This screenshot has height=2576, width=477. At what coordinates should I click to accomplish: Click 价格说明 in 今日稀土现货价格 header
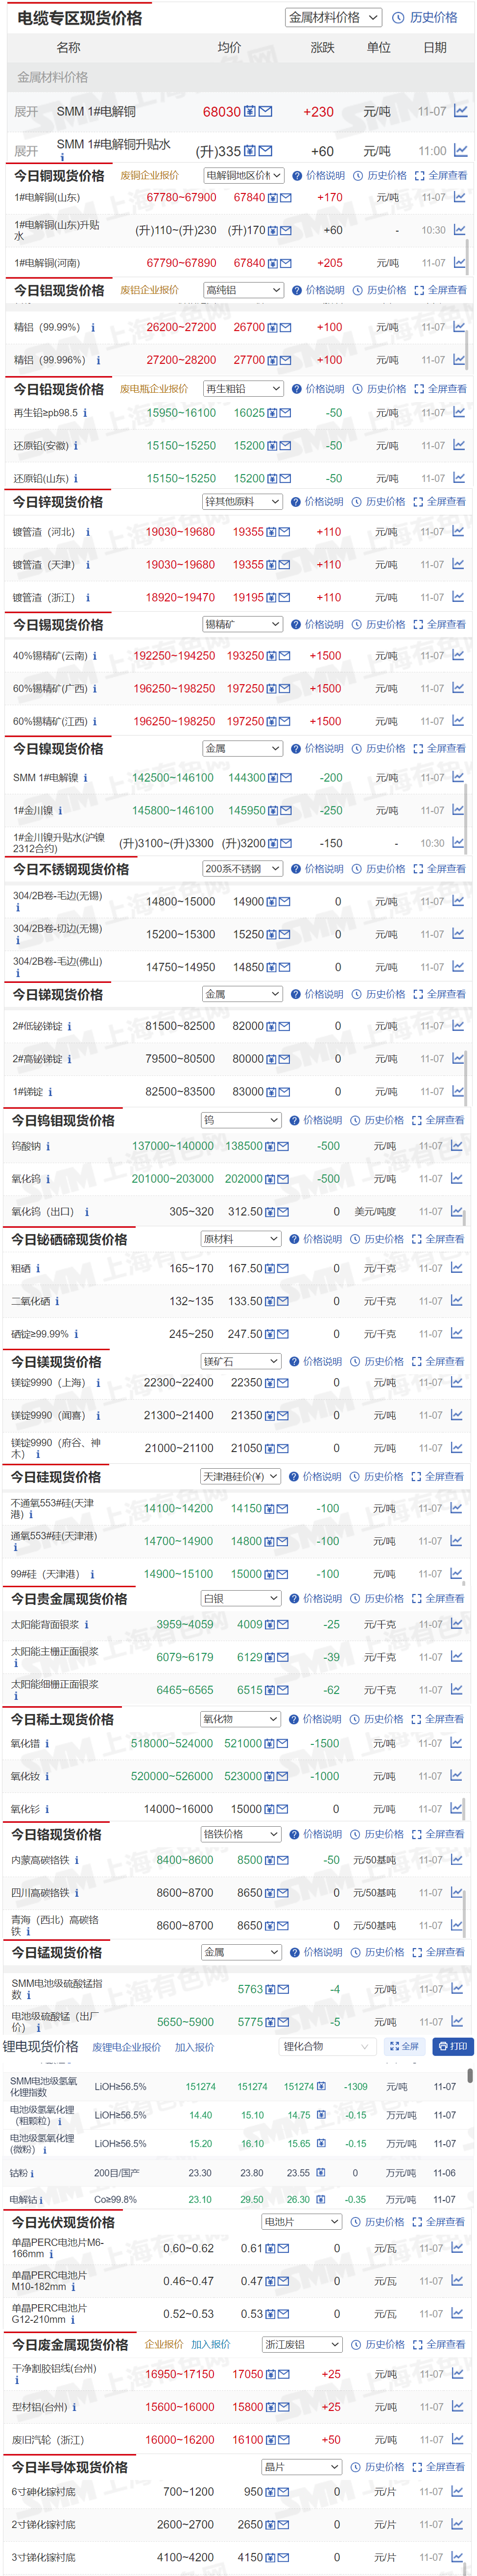point(316,1720)
